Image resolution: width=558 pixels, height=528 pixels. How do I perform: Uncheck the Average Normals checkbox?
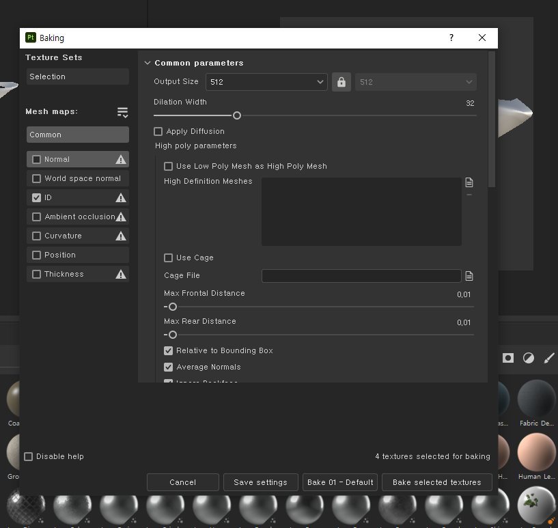click(168, 367)
